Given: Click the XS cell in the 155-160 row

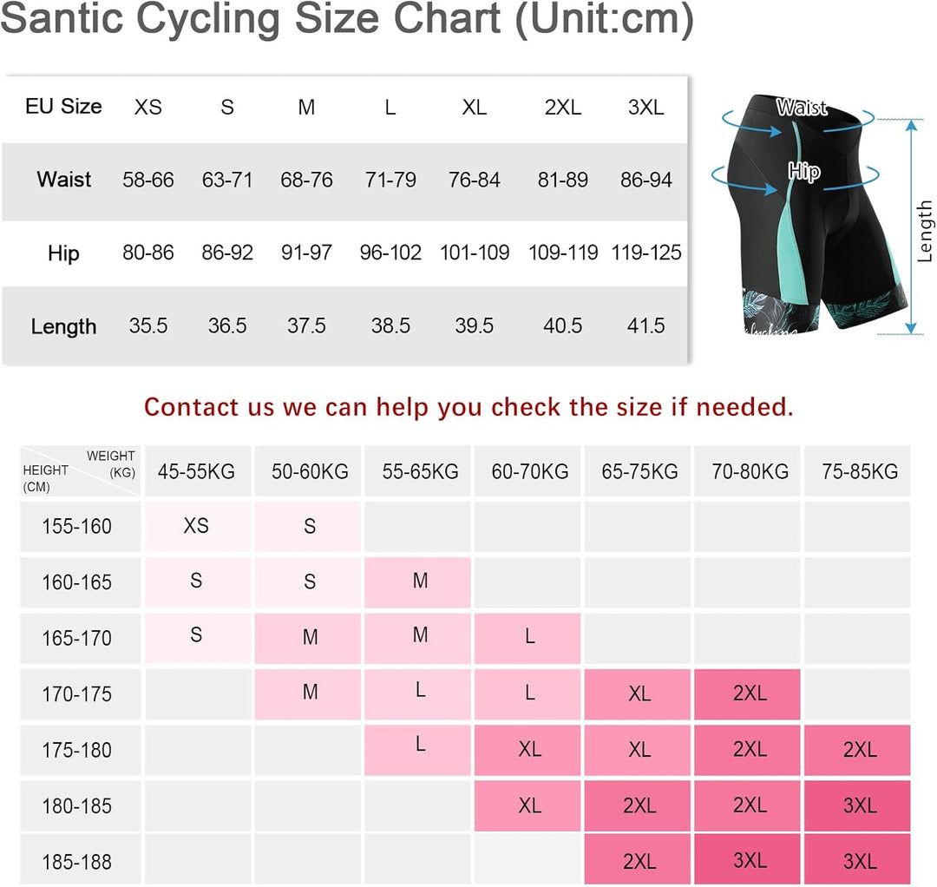Looking at the screenshot, I should coord(197,526).
